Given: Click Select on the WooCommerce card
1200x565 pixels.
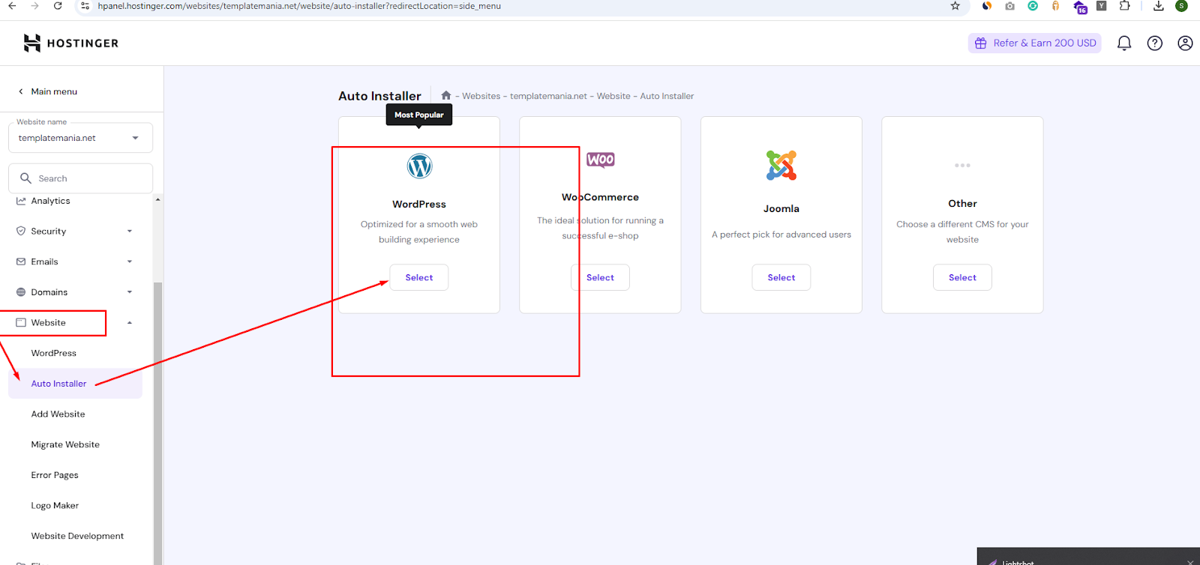Looking at the screenshot, I should tap(600, 277).
